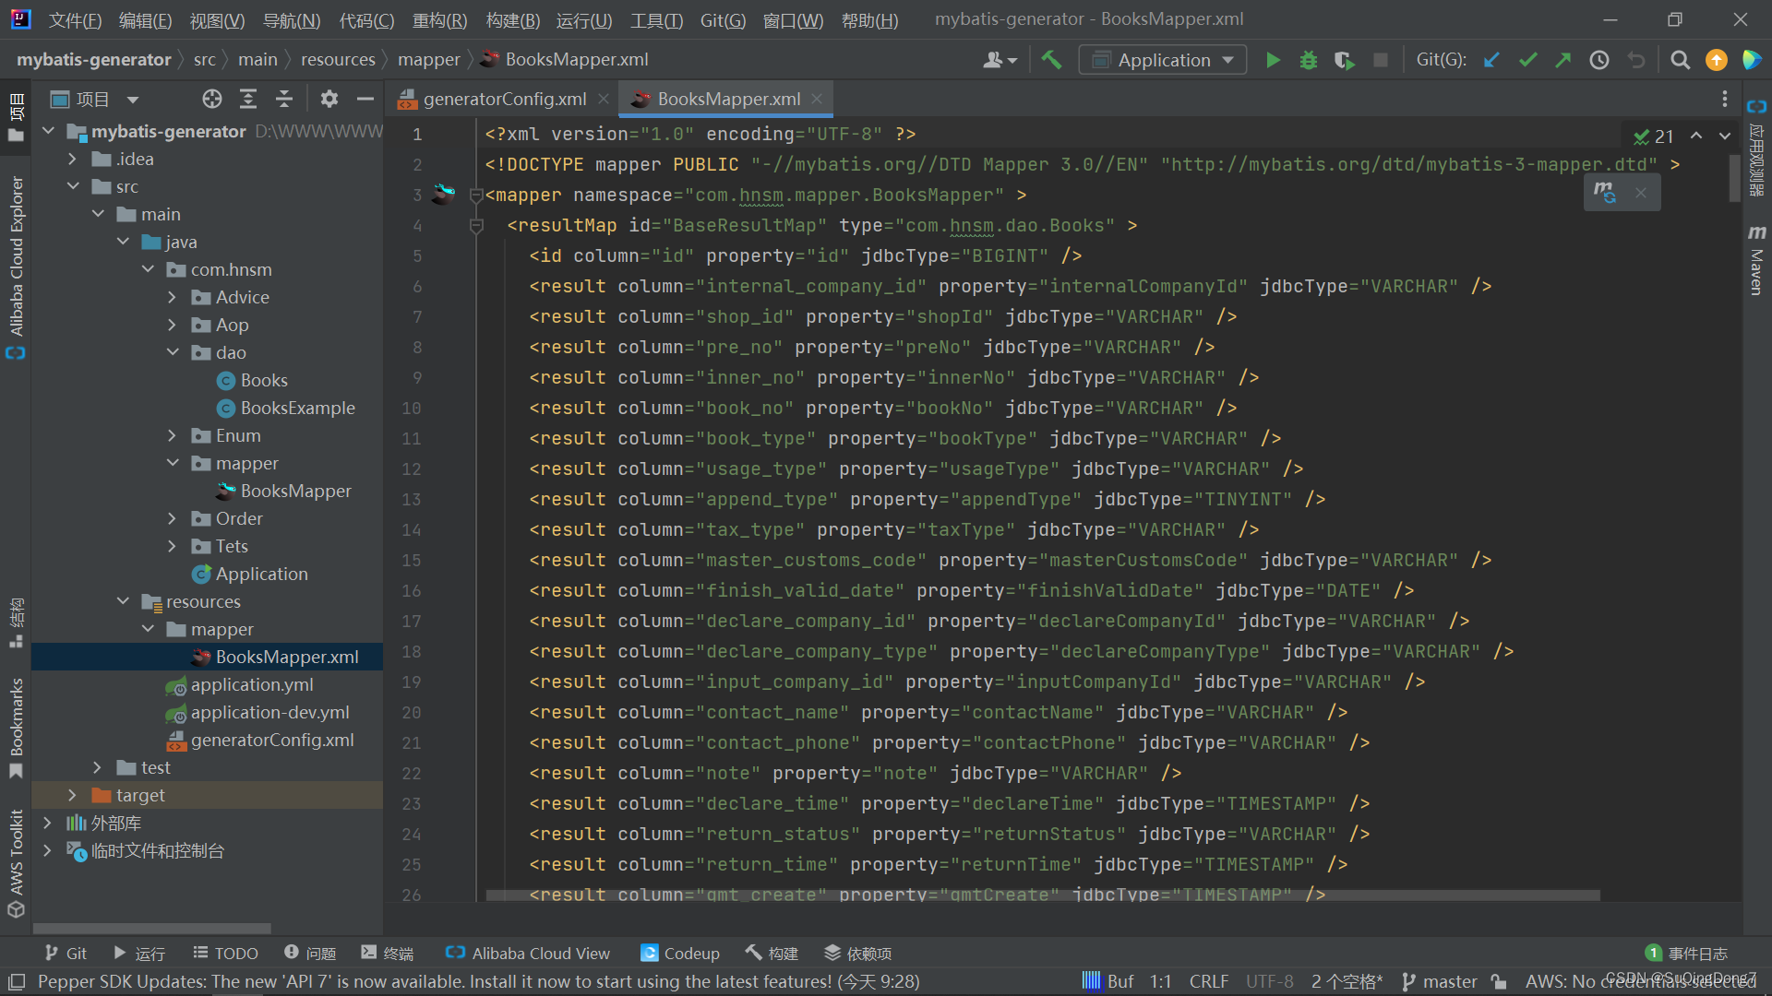Expand the target folder
This screenshot has width=1772, height=996.
(x=72, y=795)
